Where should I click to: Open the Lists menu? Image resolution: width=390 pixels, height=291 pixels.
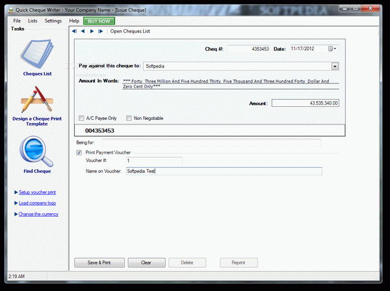tap(32, 21)
